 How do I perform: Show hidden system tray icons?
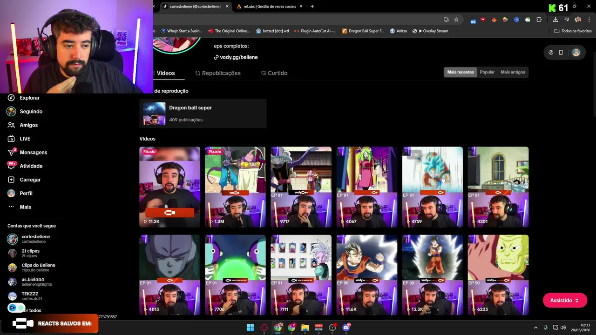pyautogui.click(x=535, y=328)
